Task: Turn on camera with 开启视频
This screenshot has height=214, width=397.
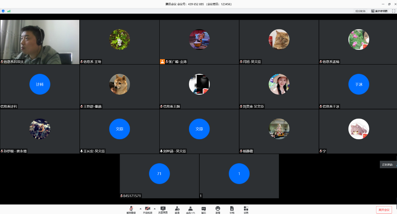Action: 147,209
